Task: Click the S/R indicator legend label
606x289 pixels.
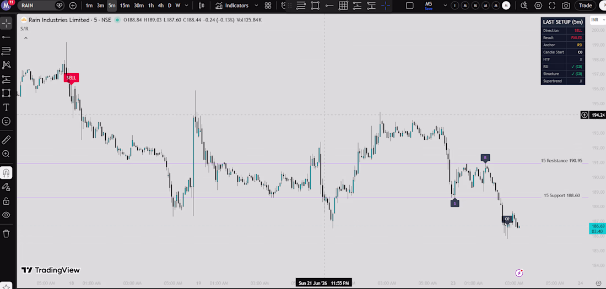Action: [24, 29]
